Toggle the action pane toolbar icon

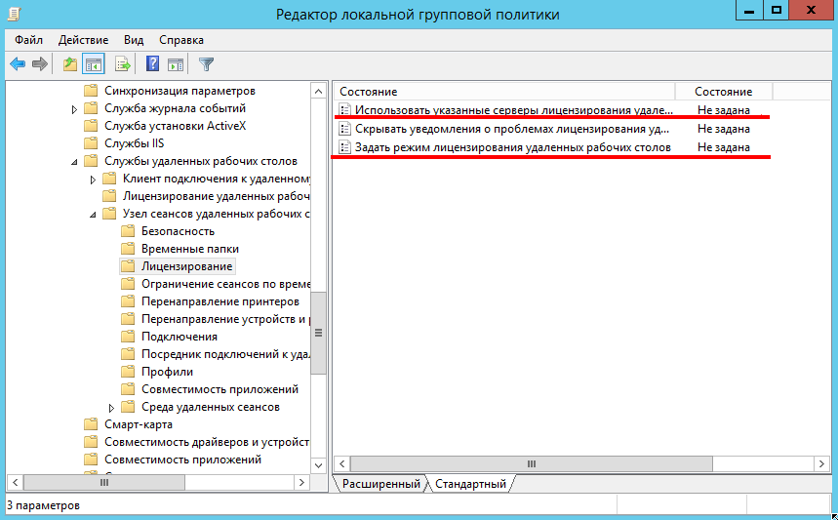(176, 64)
